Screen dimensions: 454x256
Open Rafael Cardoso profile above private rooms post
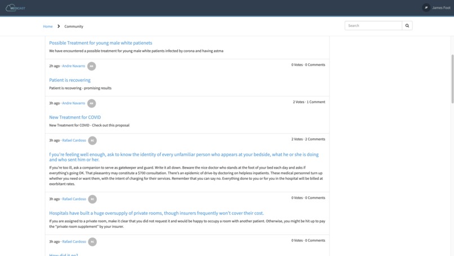pyautogui.click(x=74, y=199)
